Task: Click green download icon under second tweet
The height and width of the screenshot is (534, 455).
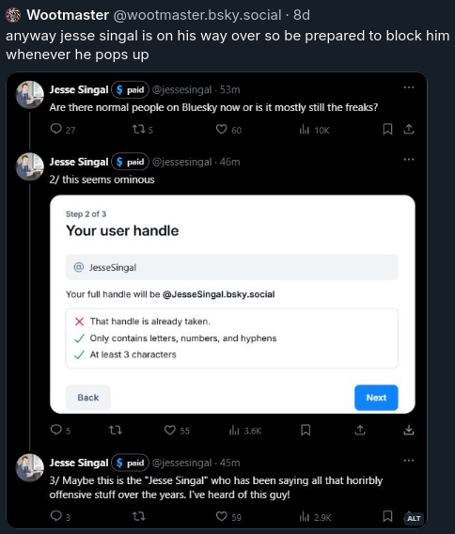Action: click(x=409, y=431)
